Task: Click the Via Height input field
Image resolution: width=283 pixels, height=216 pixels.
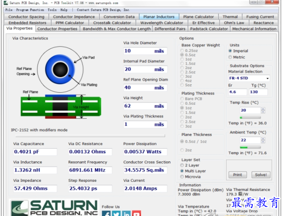Action: pyautogui.click(x=145, y=106)
